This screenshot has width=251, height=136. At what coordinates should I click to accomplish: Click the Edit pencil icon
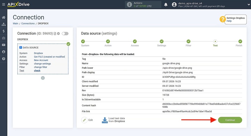(84, 120)
